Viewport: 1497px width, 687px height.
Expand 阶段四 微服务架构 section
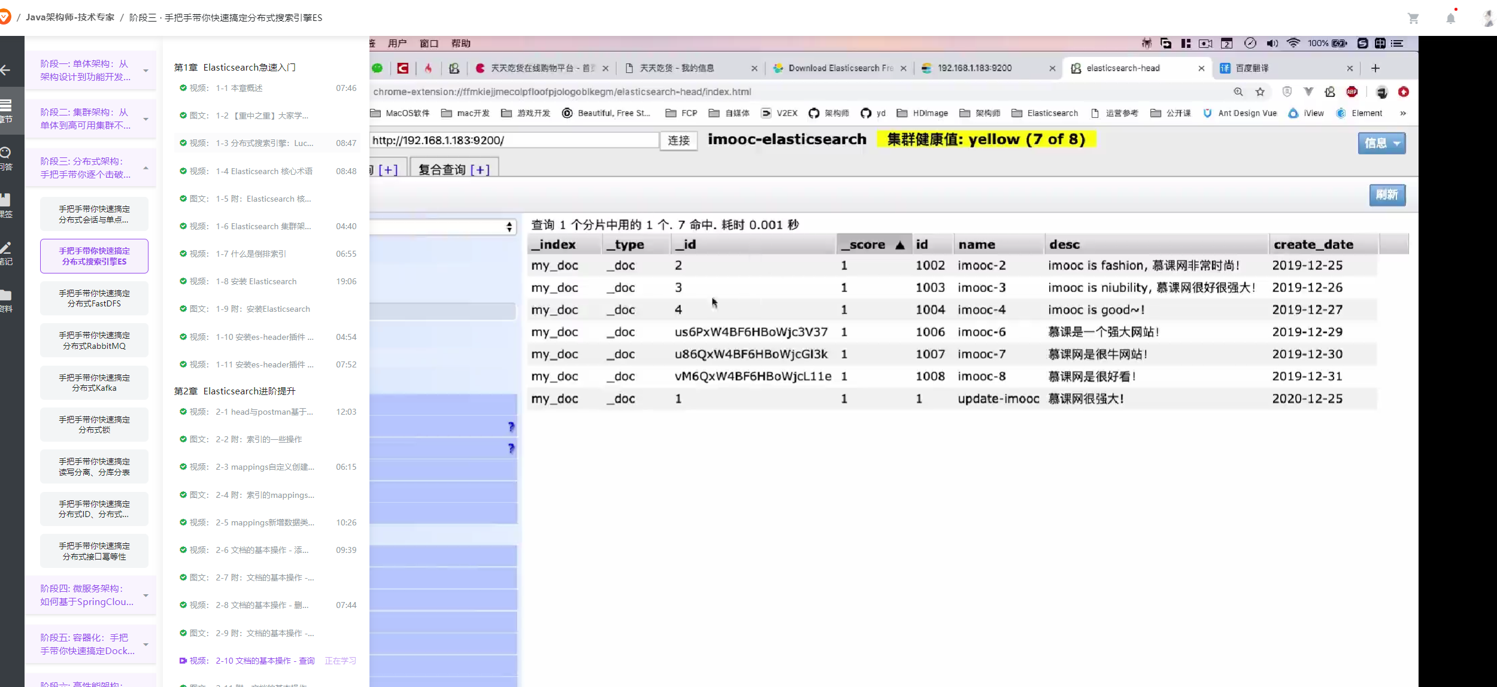90,595
